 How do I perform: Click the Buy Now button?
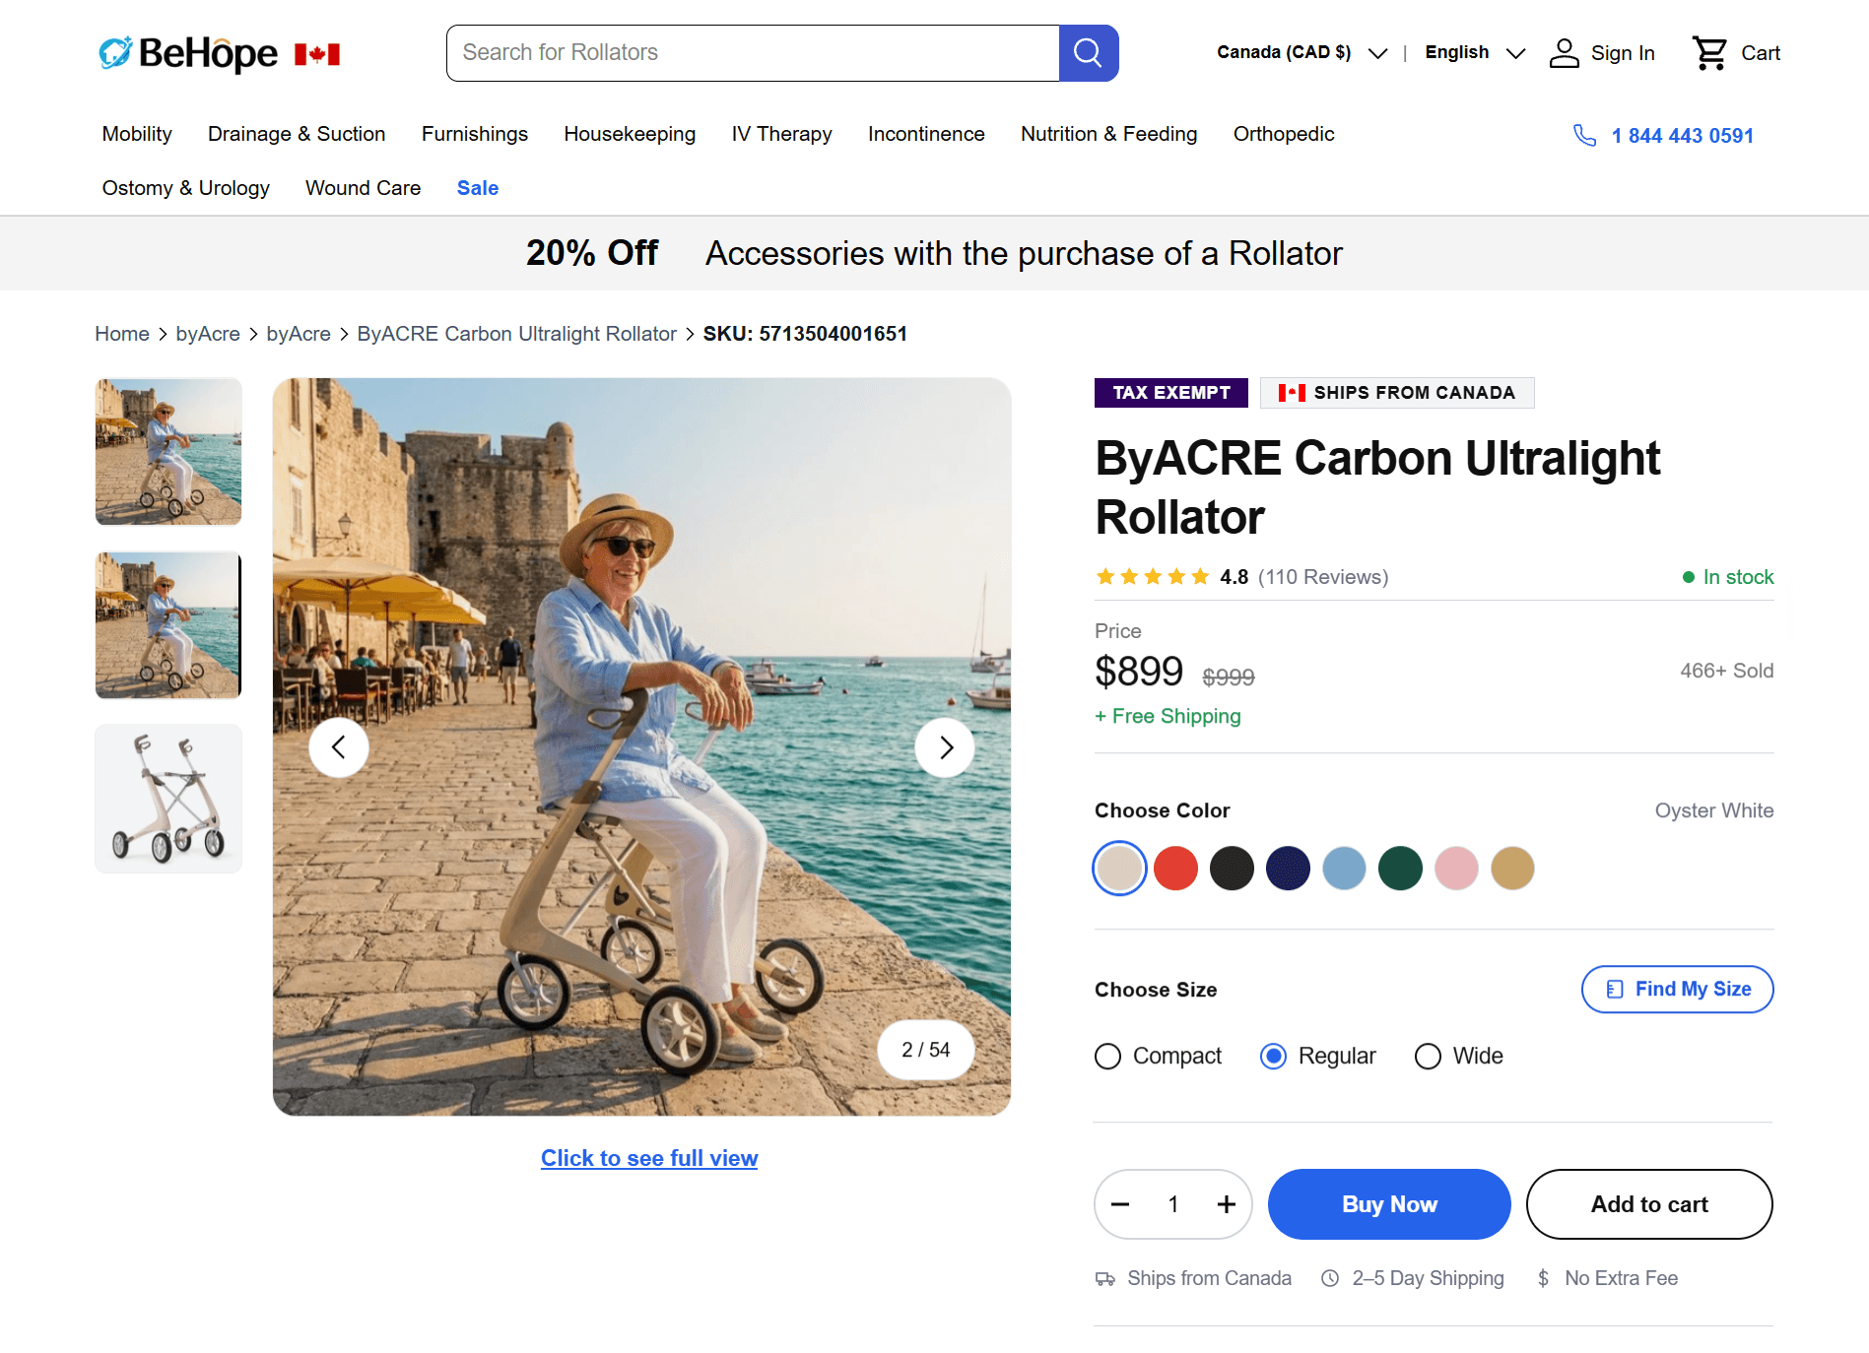(1389, 1204)
